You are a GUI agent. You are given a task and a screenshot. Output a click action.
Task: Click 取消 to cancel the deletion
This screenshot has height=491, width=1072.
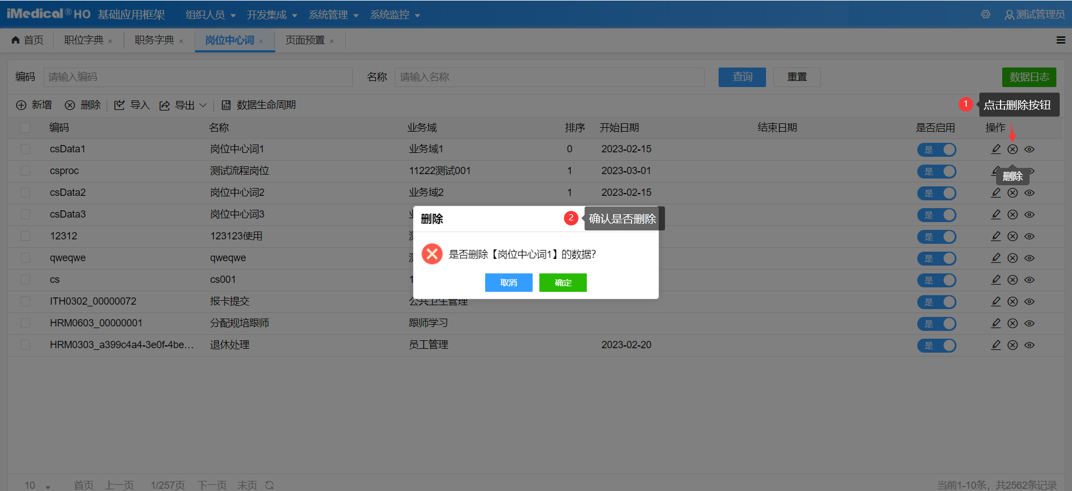pyautogui.click(x=509, y=282)
